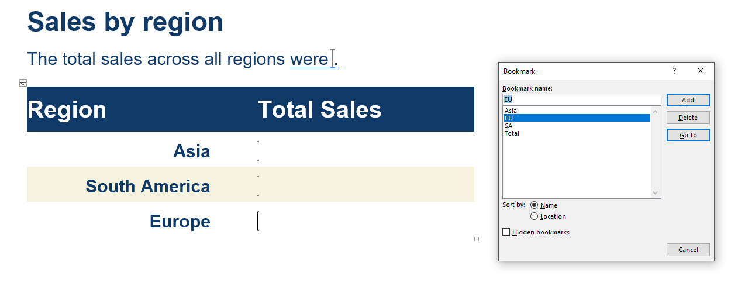Click the Bookmark name text field
The image size is (738, 283).
click(581, 99)
